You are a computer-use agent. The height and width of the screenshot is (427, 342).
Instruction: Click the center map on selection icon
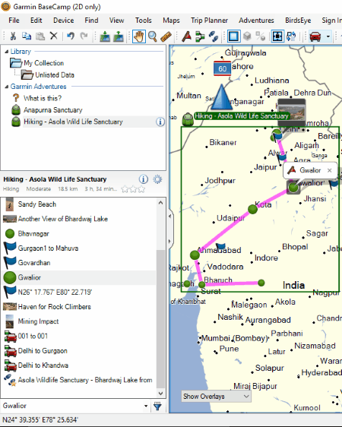(277, 36)
